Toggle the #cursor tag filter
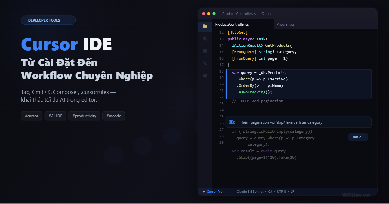 [31, 116]
